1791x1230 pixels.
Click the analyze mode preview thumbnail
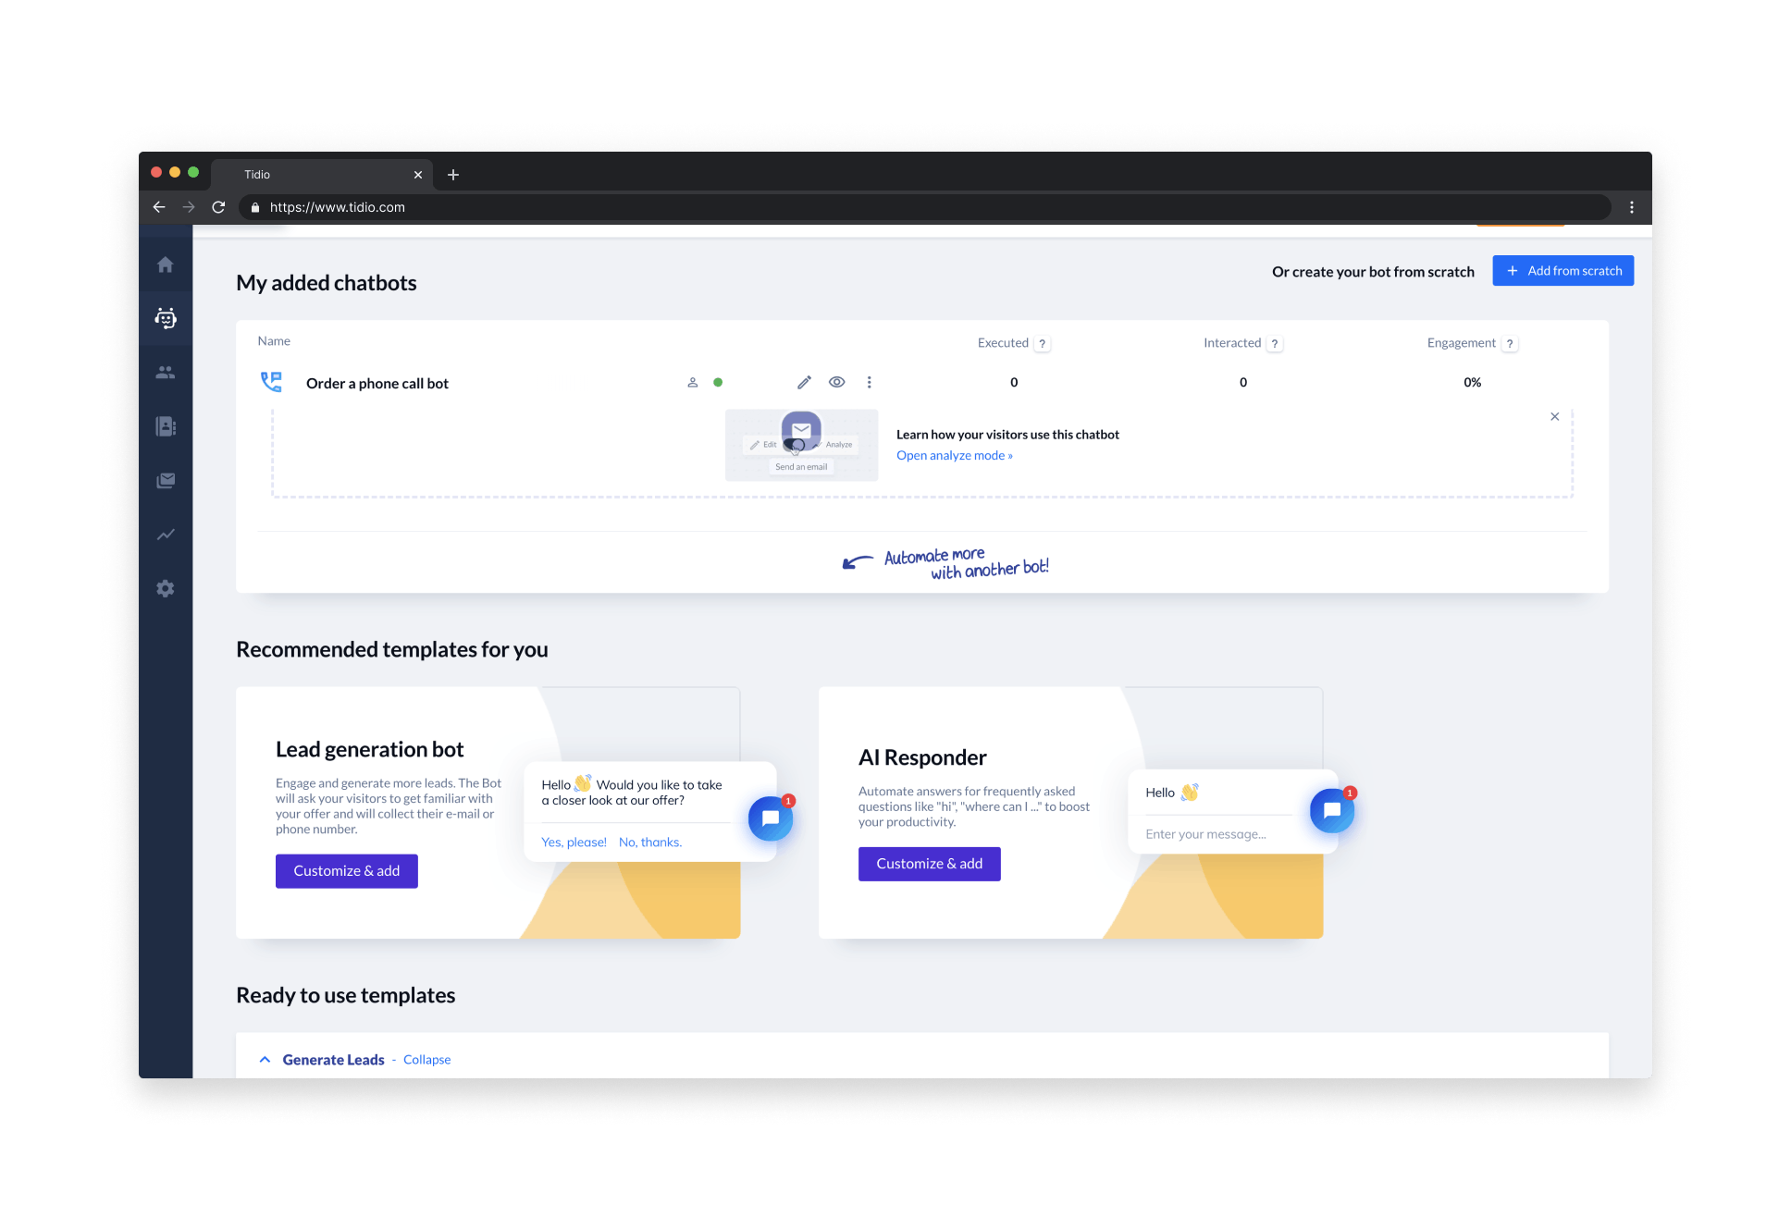(x=801, y=445)
